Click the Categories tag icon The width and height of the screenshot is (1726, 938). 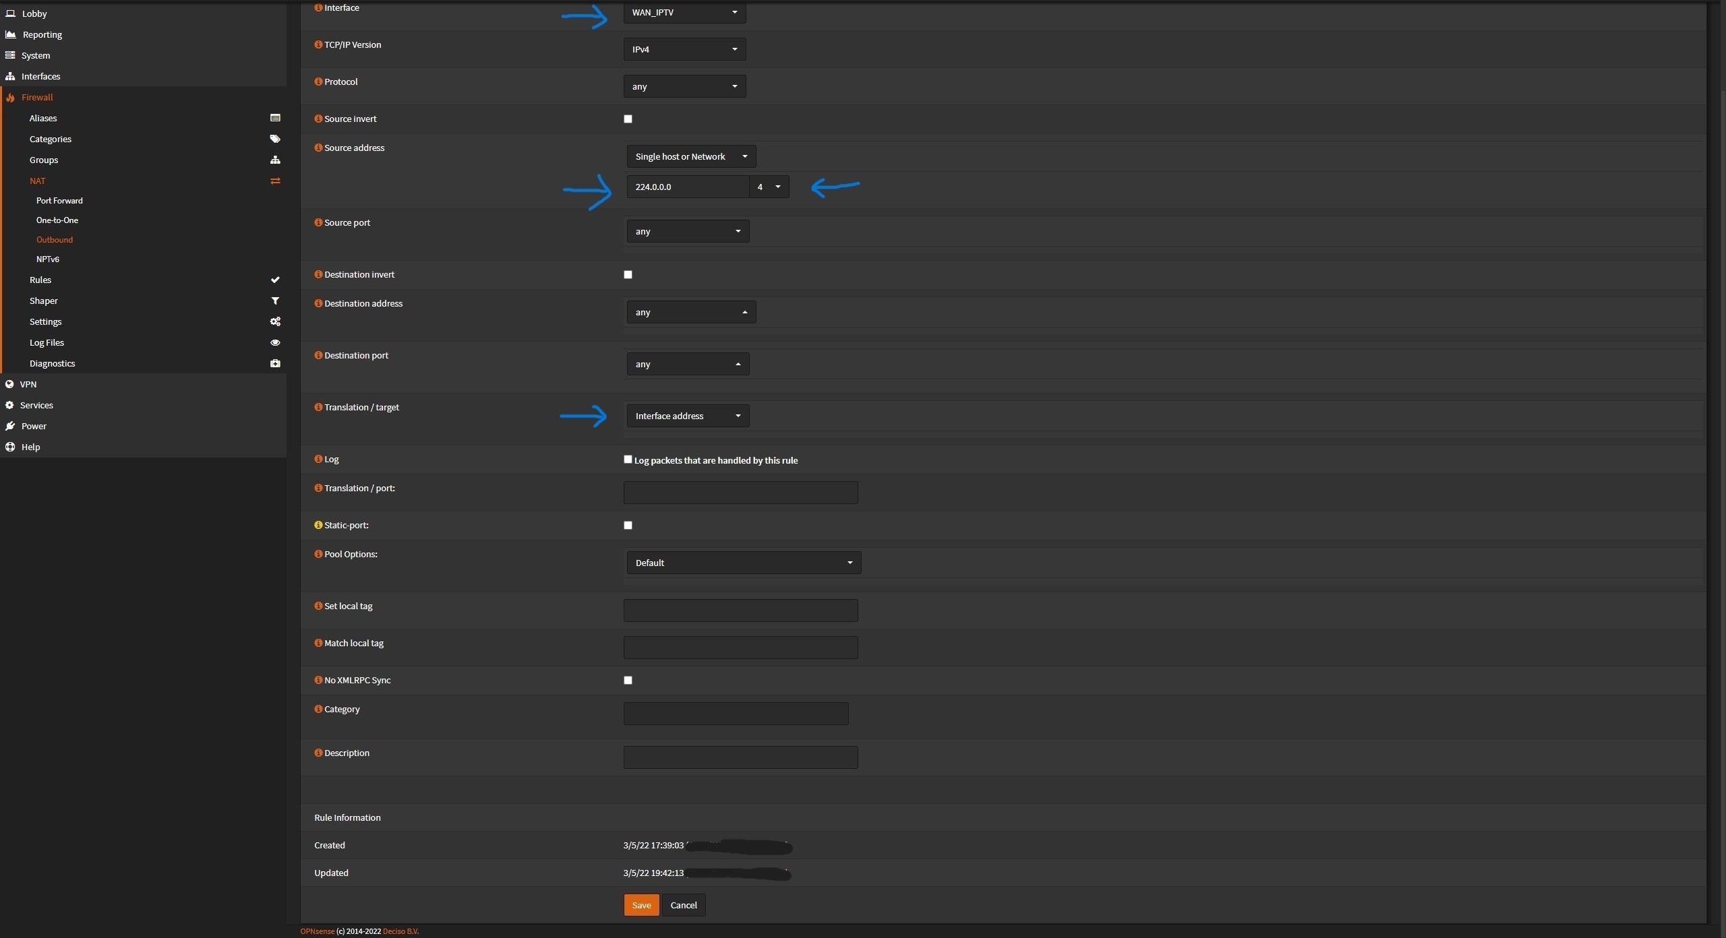(275, 139)
